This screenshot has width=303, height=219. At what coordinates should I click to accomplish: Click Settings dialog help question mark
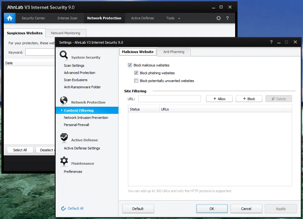(271, 42)
